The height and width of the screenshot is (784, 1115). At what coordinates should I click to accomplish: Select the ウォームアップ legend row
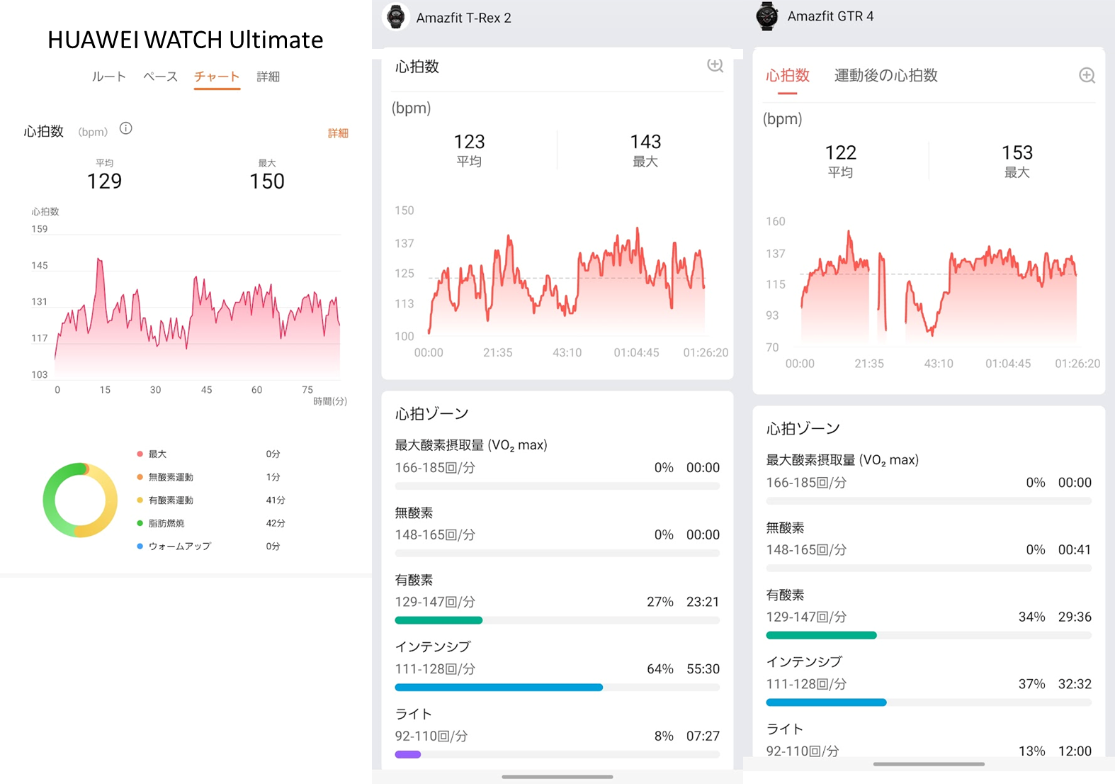pyautogui.click(x=209, y=547)
